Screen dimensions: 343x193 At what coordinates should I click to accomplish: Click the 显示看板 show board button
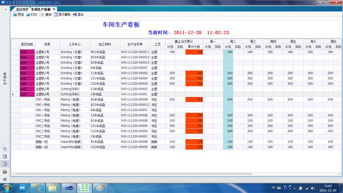coord(62,14)
